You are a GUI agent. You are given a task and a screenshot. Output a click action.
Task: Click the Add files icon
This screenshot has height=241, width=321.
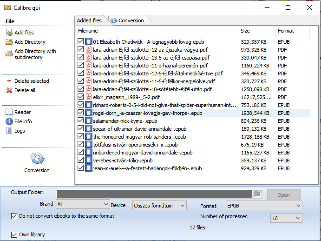coord(9,33)
